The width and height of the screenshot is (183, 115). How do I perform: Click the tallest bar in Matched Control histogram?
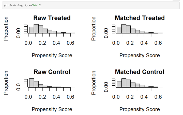click(x=124, y=83)
